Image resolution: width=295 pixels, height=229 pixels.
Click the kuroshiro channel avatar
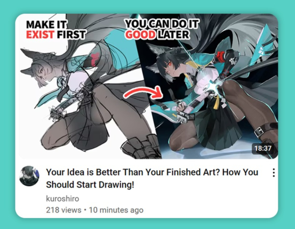[29, 176]
